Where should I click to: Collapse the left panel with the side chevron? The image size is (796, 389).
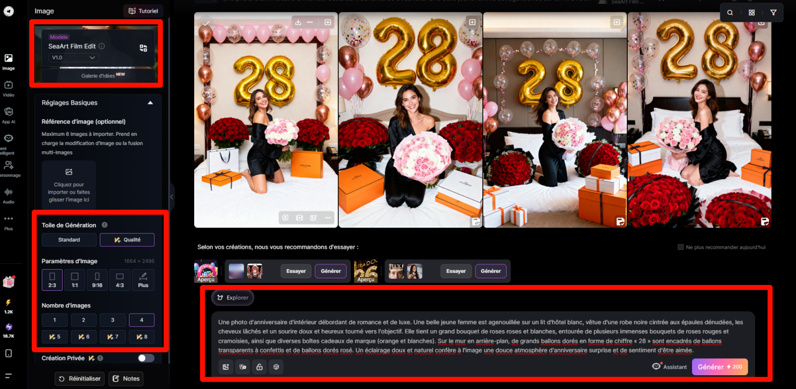pos(171,196)
